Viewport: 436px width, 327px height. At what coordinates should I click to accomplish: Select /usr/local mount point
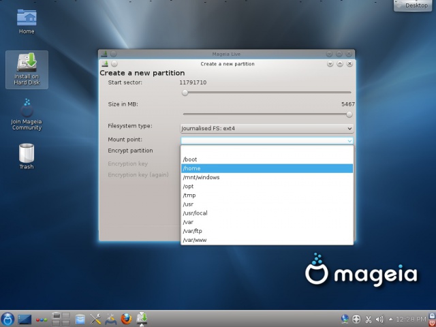[267, 213]
